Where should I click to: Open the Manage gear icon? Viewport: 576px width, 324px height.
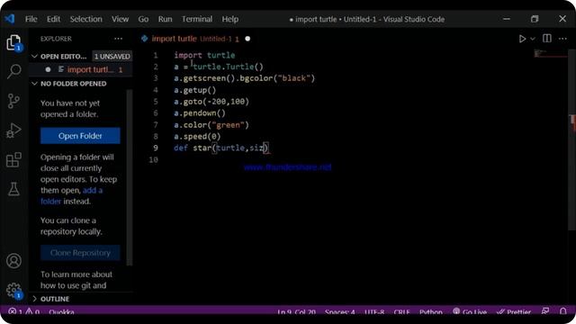click(14, 290)
